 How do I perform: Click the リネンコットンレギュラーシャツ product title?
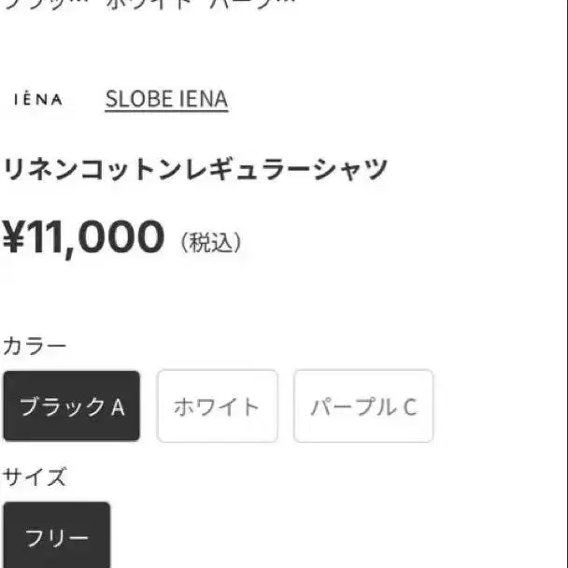coord(195,170)
